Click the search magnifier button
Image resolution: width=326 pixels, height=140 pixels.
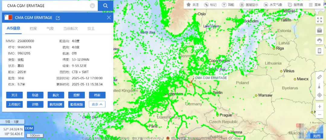click(x=105, y=6)
